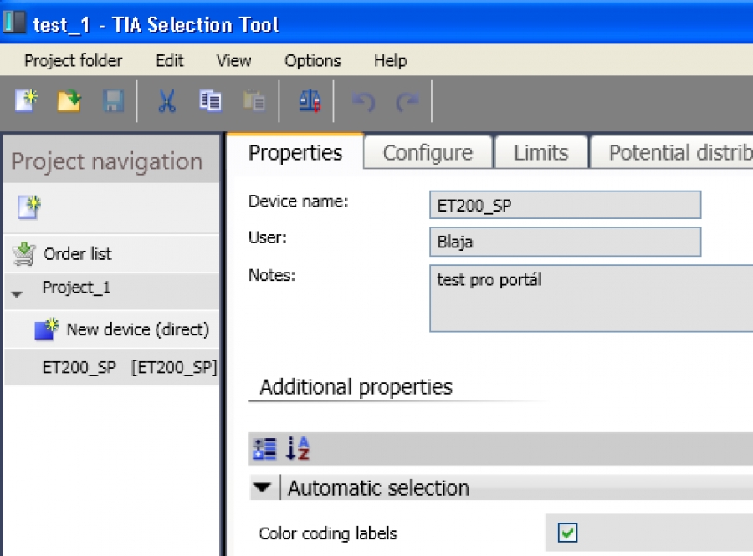Click the New project toolbar icon
The height and width of the screenshot is (556, 753).
click(26, 100)
